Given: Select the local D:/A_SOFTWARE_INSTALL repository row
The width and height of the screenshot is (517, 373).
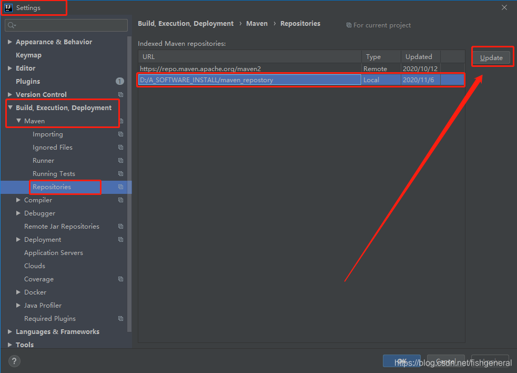Looking at the screenshot, I should (301, 80).
